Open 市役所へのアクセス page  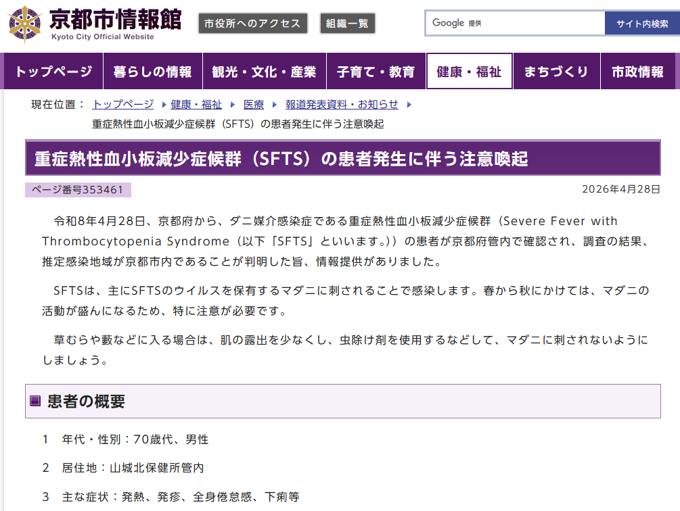coord(253,24)
